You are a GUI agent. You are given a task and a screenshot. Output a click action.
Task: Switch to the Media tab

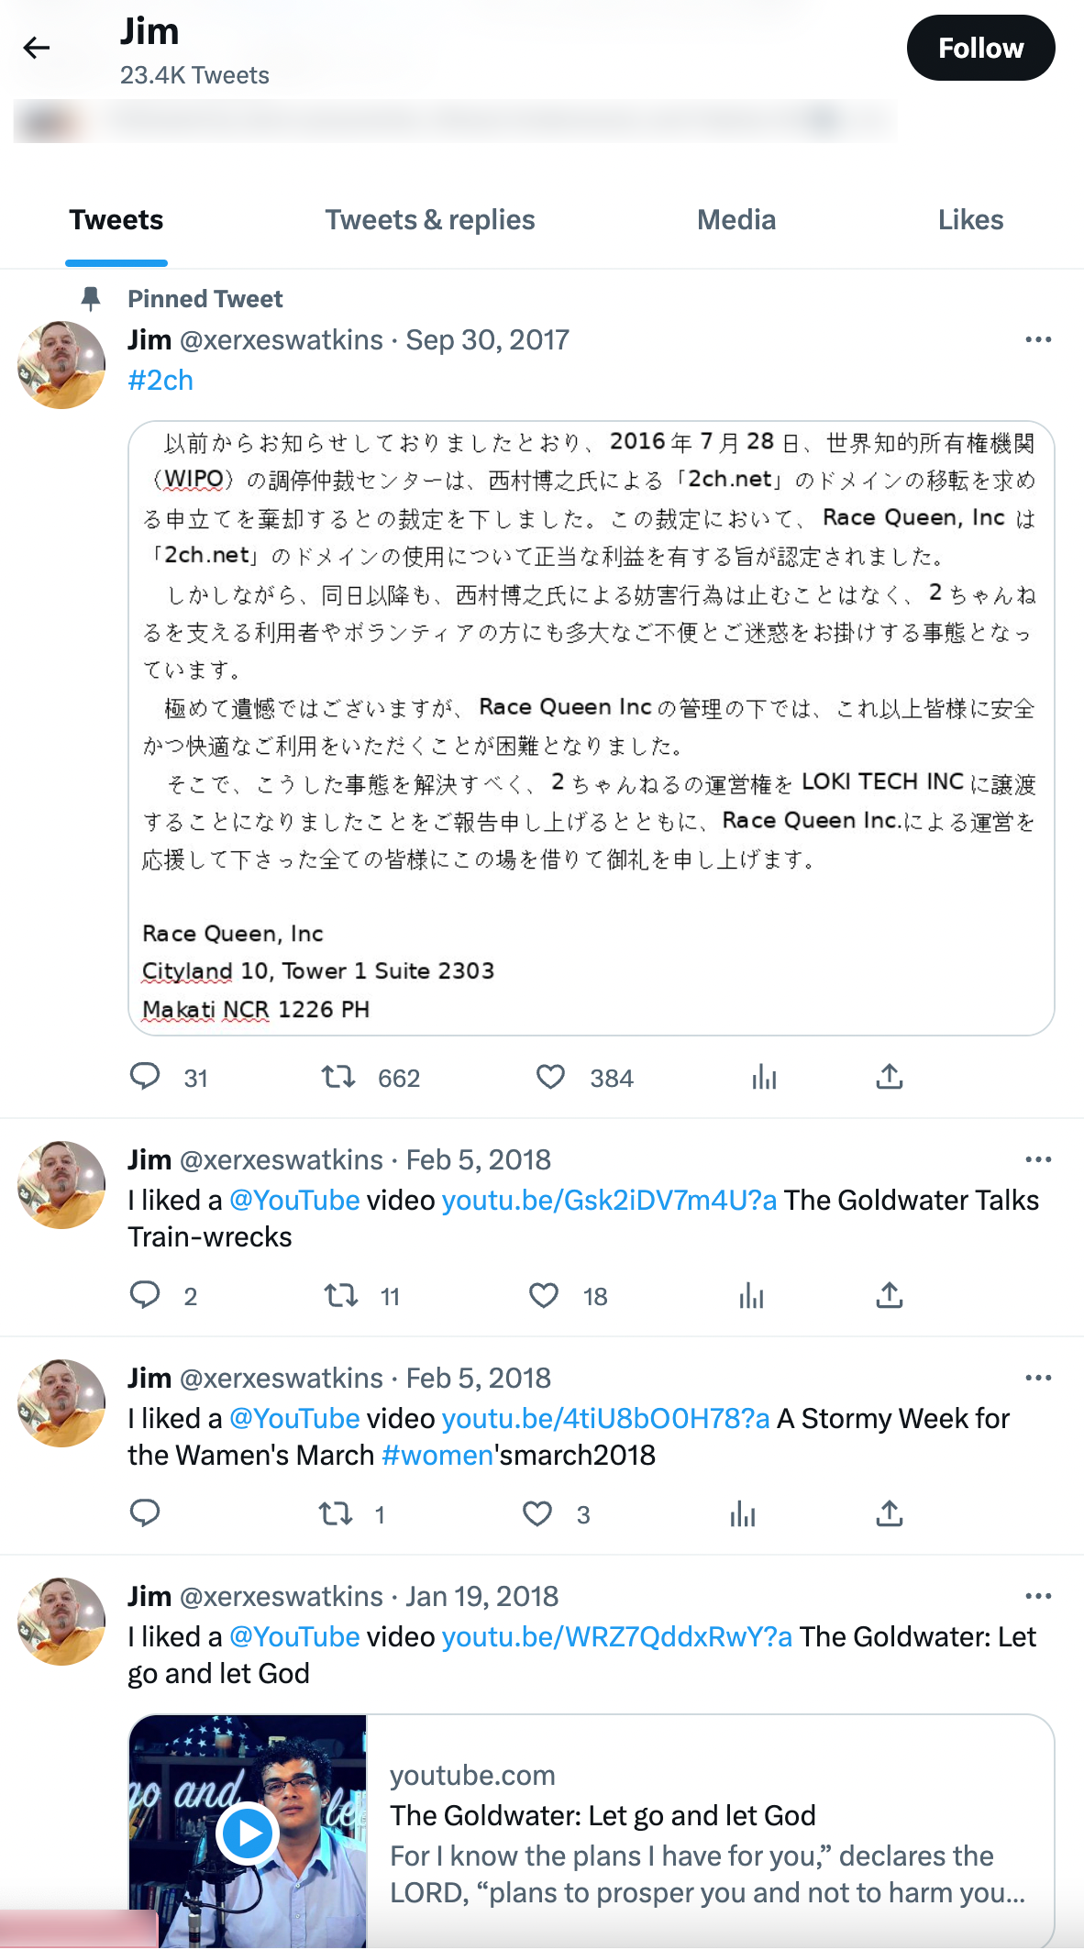[736, 219]
